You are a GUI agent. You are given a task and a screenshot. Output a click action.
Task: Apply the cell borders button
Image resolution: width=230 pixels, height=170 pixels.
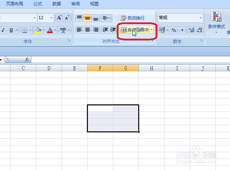pyautogui.click(x=25, y=30)
